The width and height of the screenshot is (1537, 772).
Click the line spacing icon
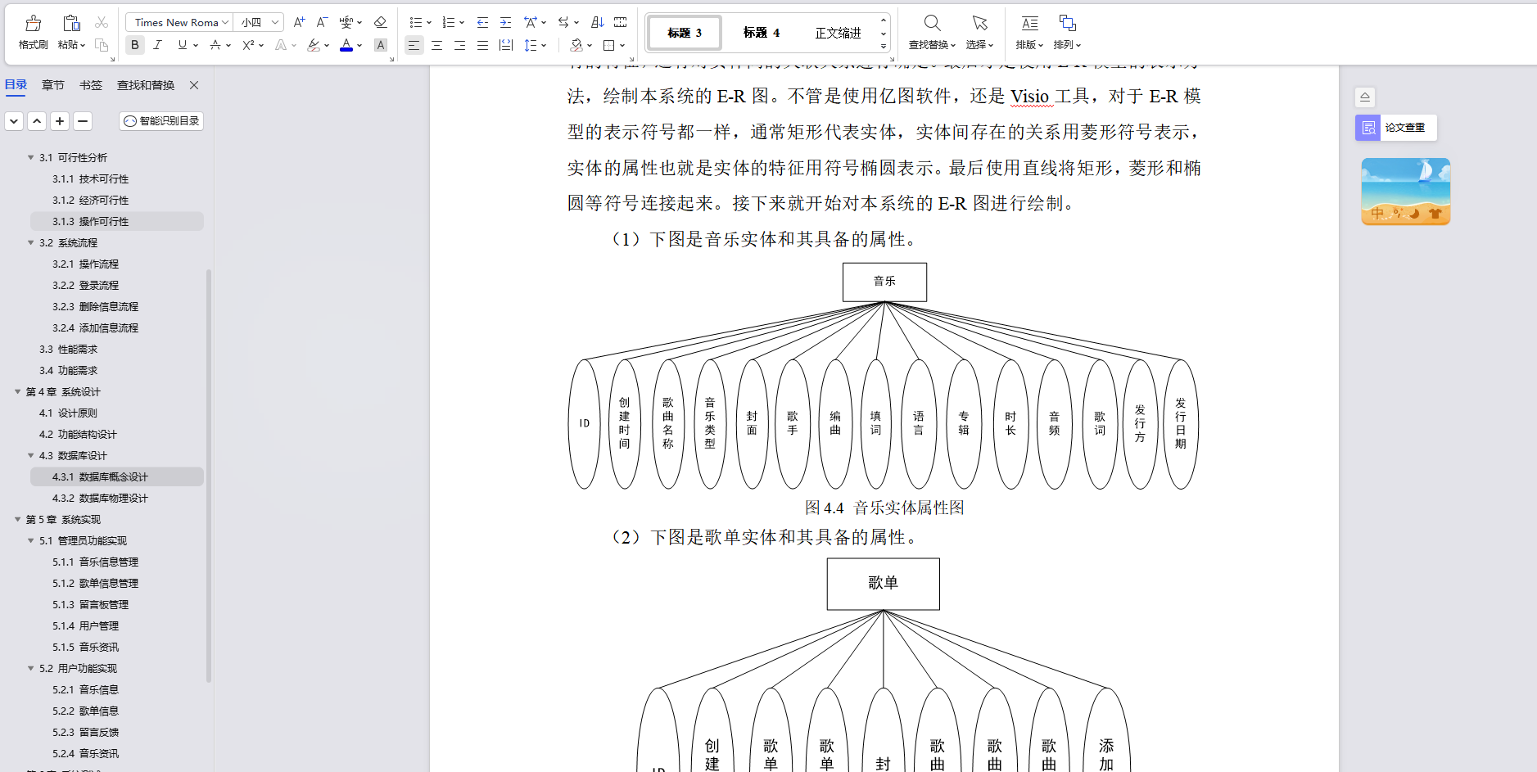coord(531,45)
